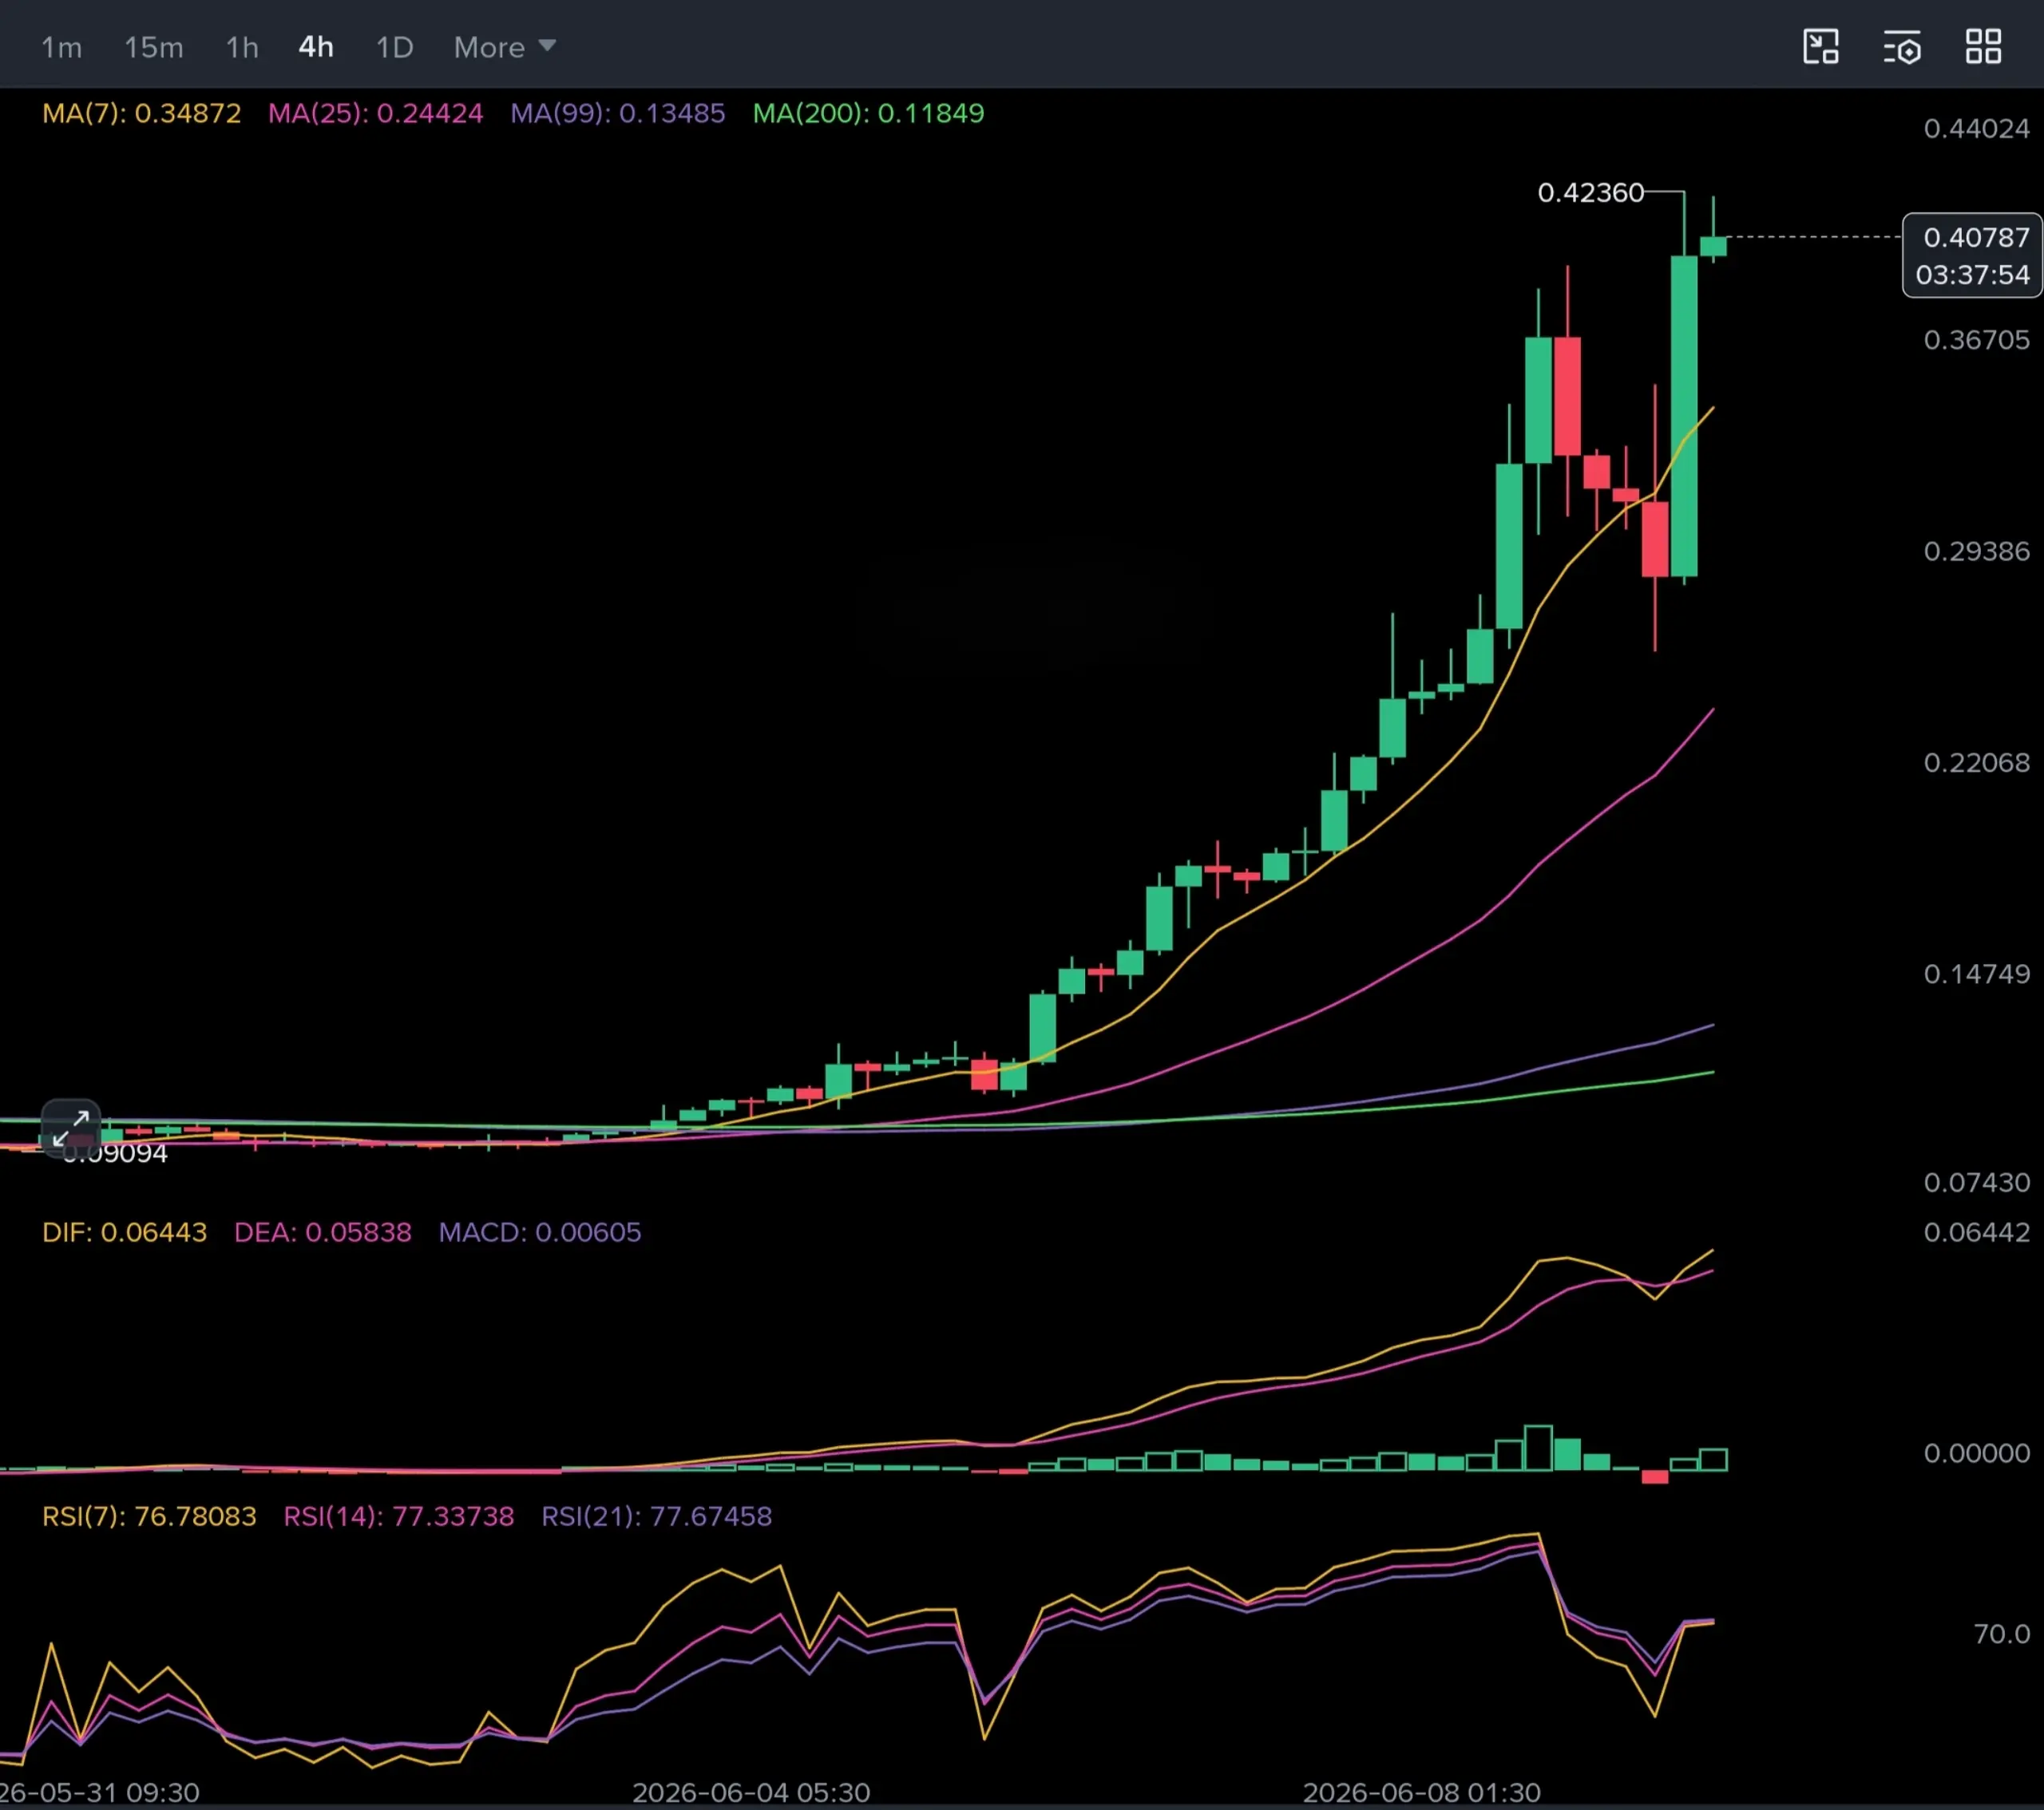This screenshot has width=2044, height=1810.
Task: Select the 4h timeframe tab
Action: [316, 47]
